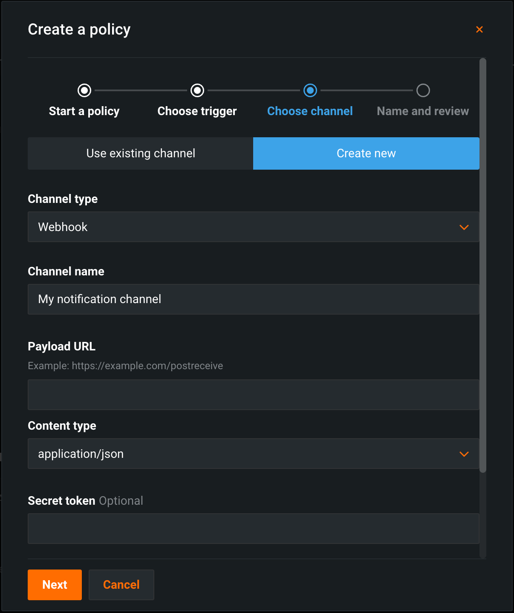The image size is (514, 613).
Task: Click the Content type chevron arrow
Action: click(x=464, y=454)
